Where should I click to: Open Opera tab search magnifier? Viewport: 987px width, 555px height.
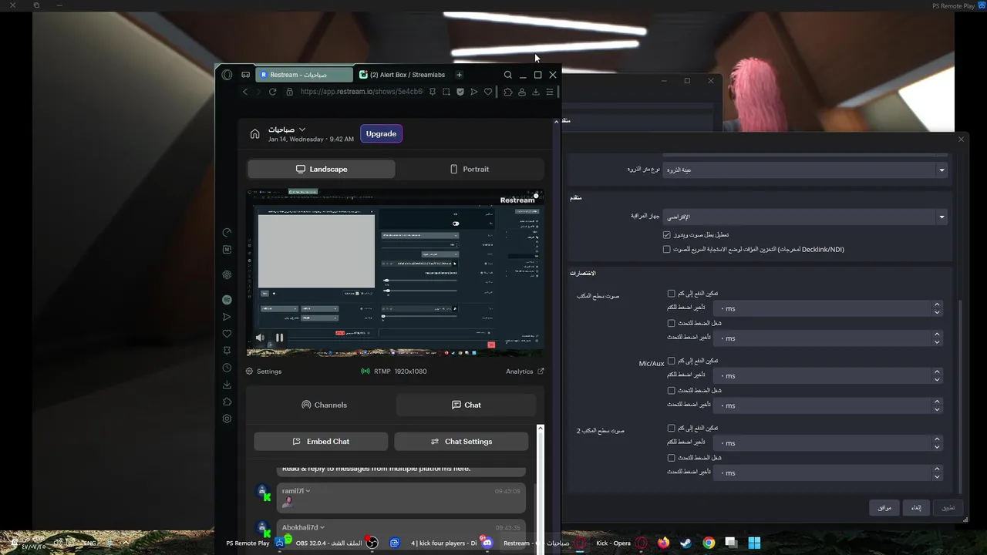click(507, 75)
